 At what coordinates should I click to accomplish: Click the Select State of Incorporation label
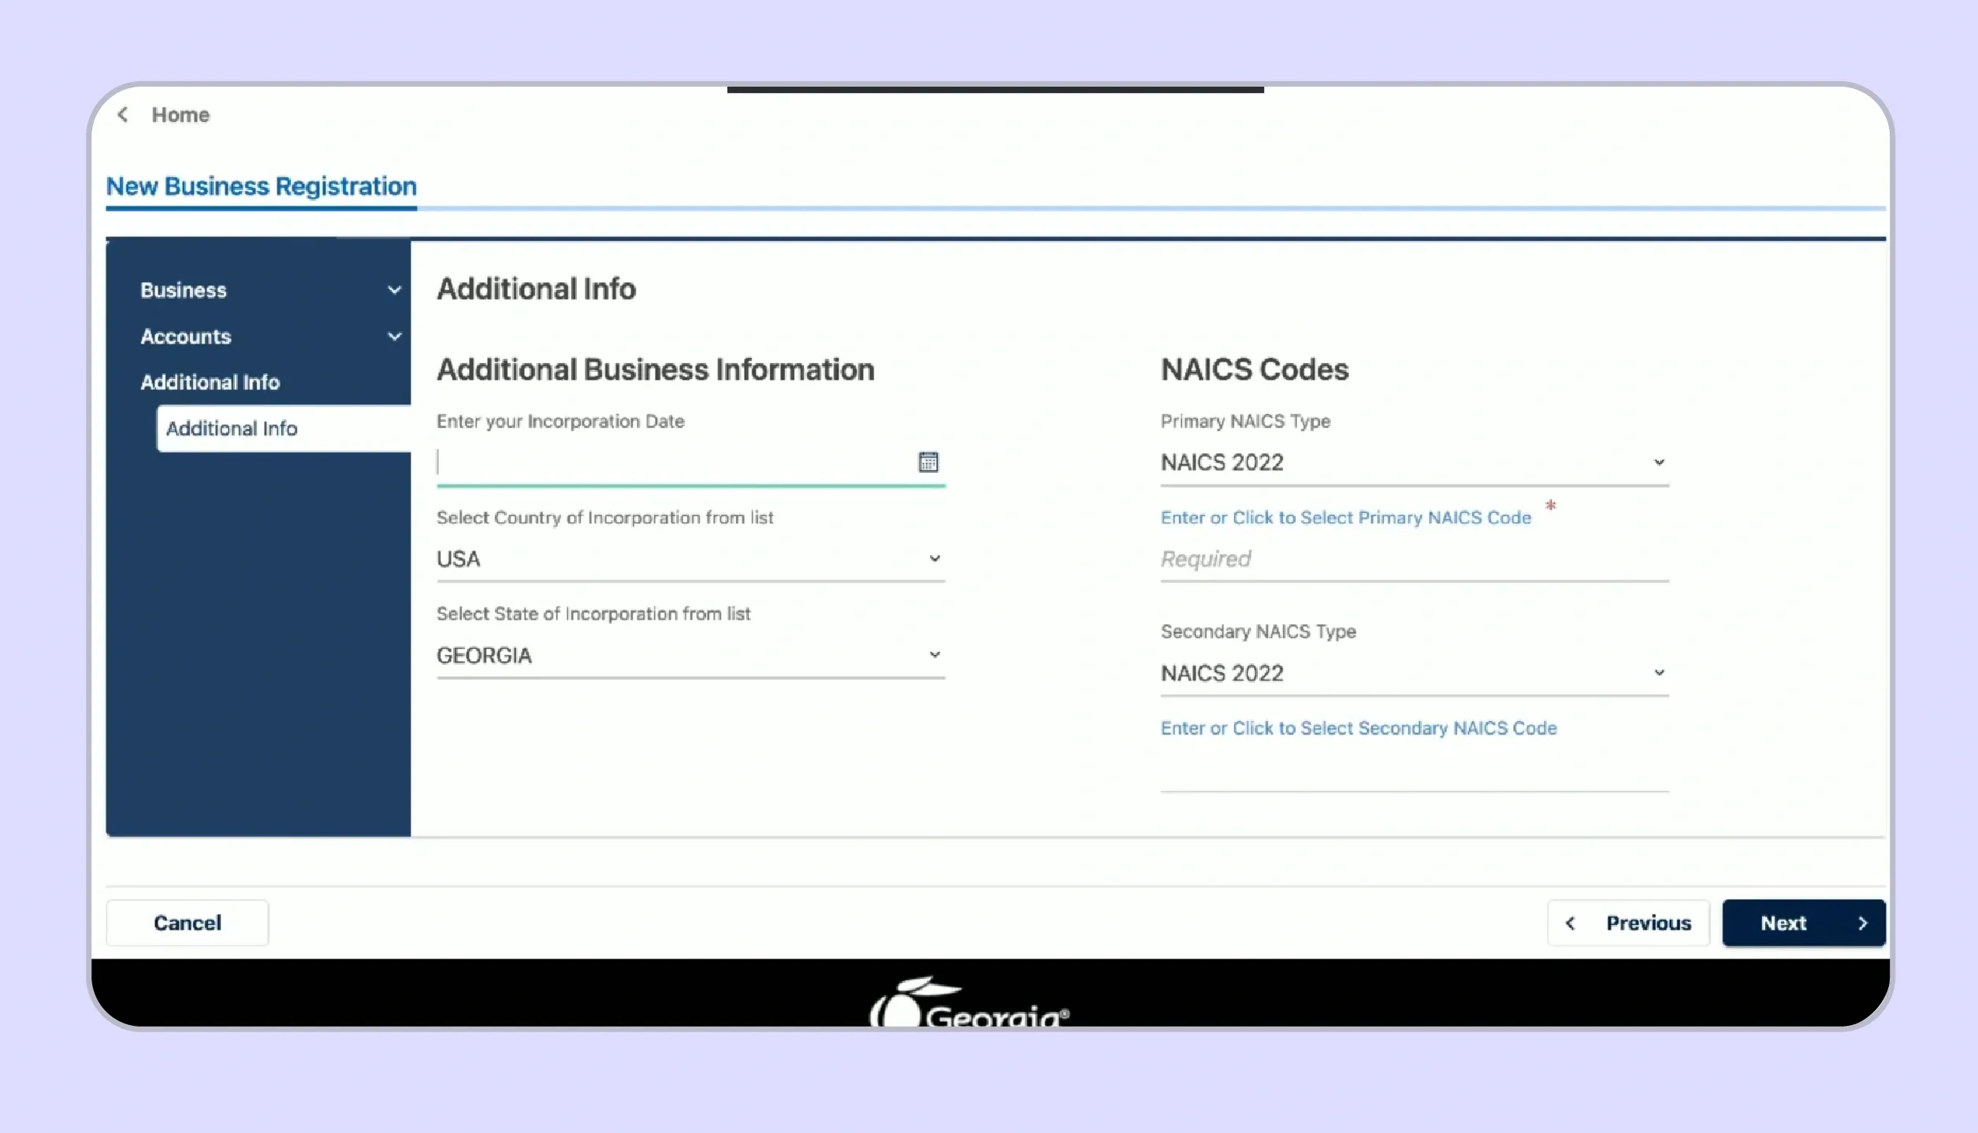point(593,614)
